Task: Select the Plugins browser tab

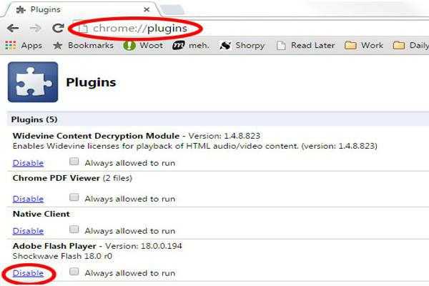Action: tap(82, 9)
